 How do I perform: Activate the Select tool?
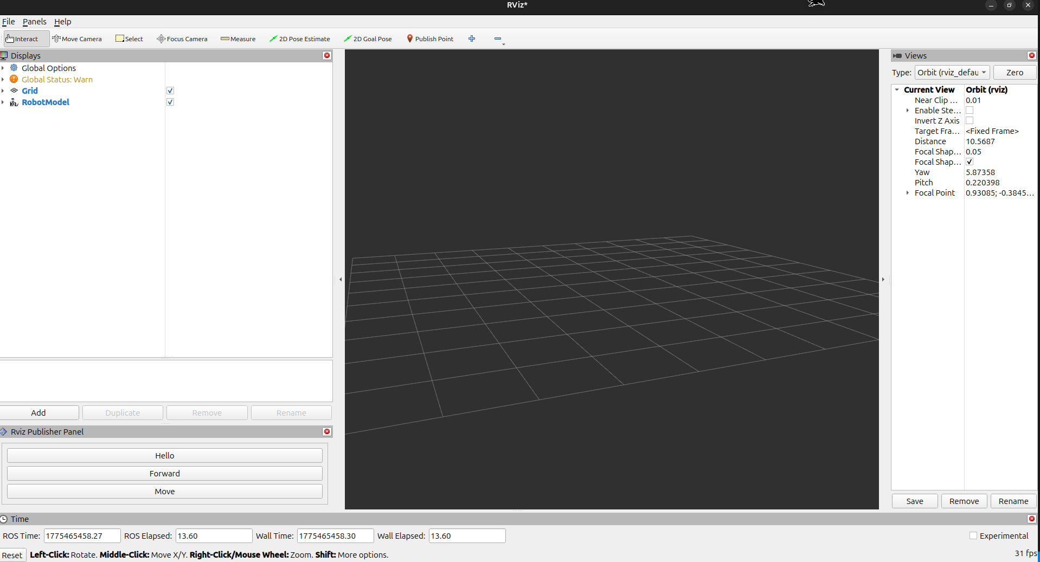[129, 39]
